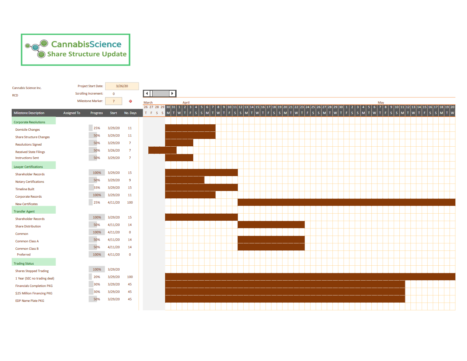This screenshot has height=361, width=467.
Task: Click the Start date cell for Received State Filings
Action: [x=113, y=150]
